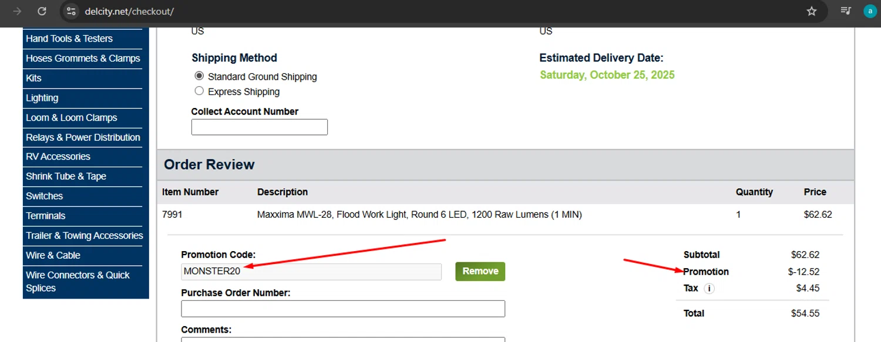Click the Comments text box
The image size is (881, 342).
(343, 339)
